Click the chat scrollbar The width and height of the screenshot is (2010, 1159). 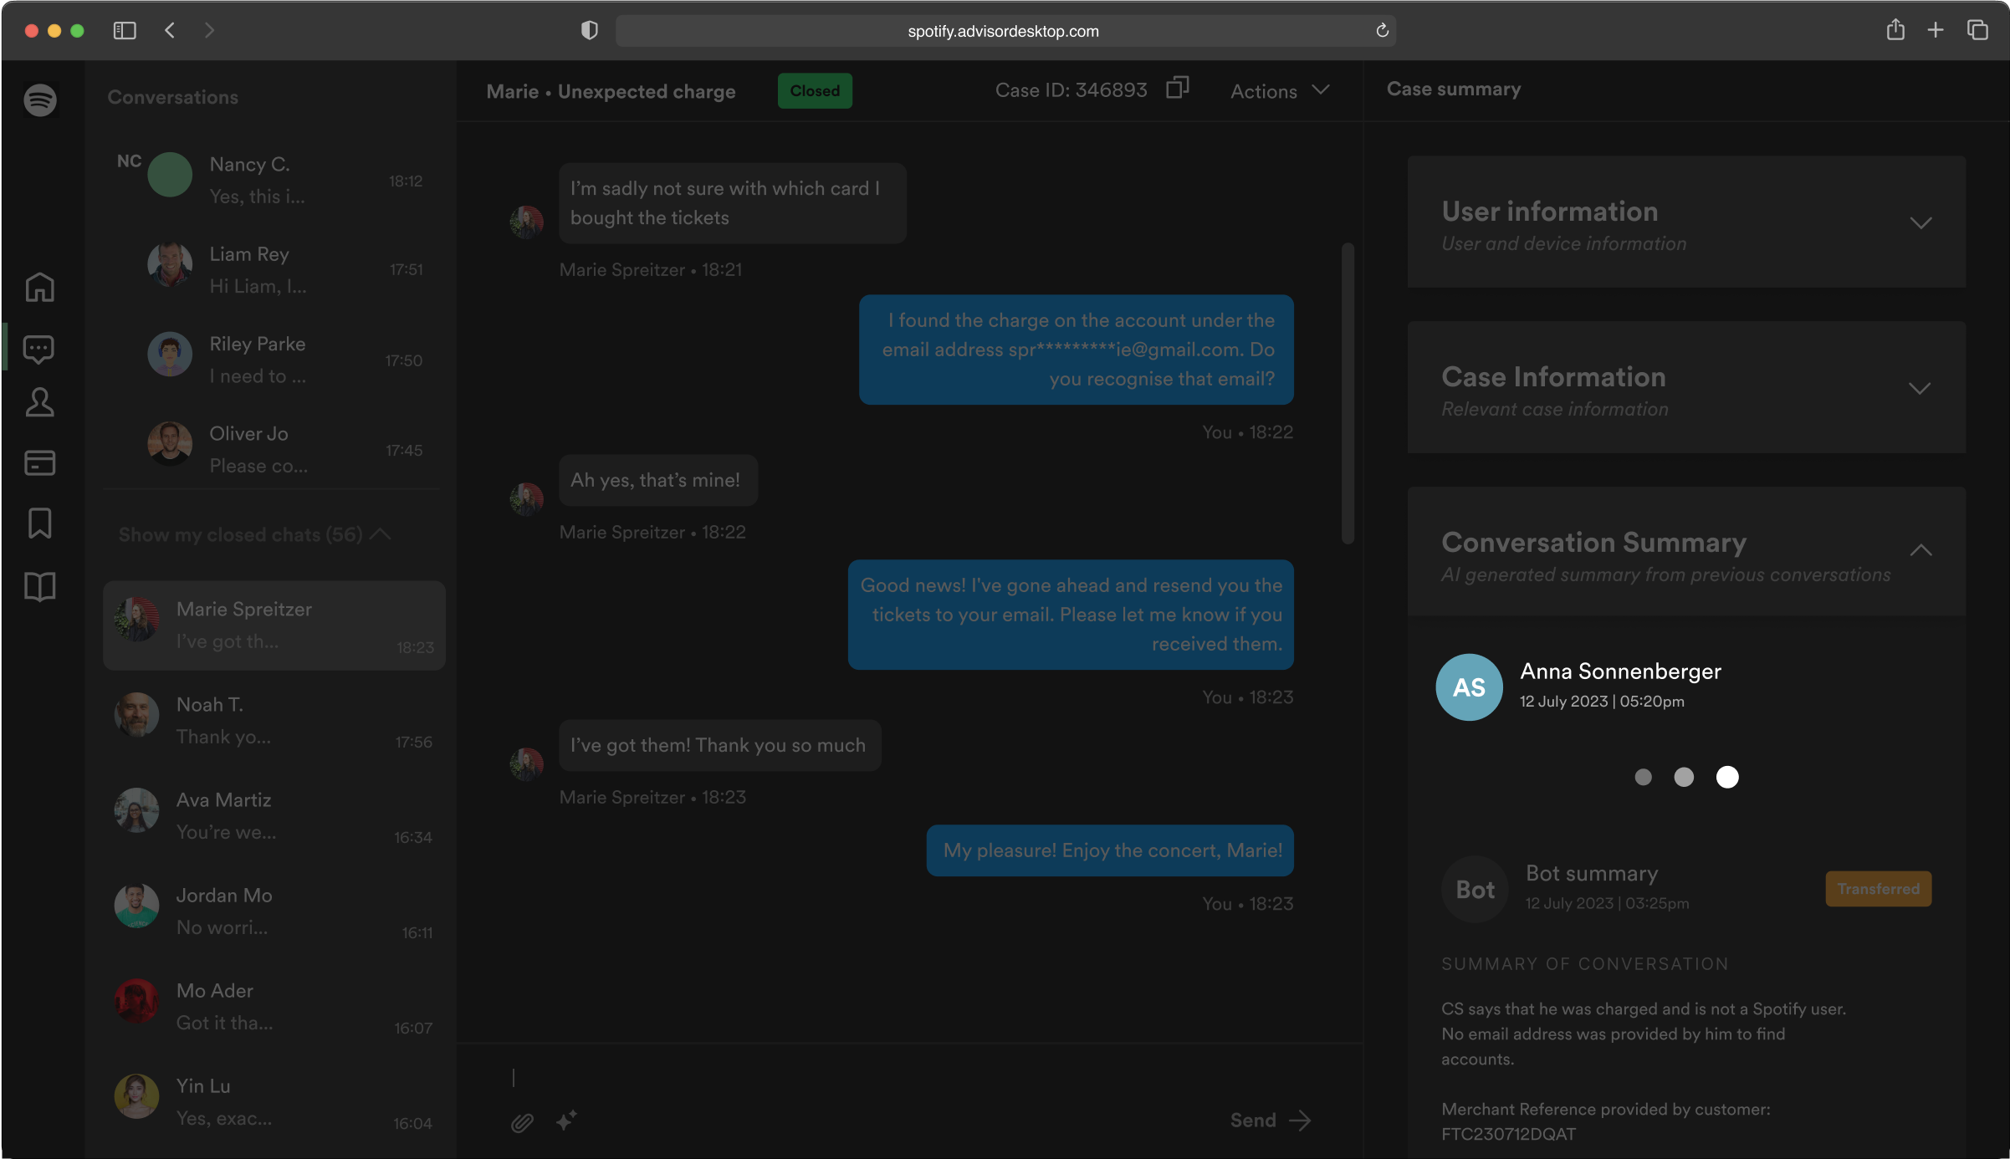1347,393
